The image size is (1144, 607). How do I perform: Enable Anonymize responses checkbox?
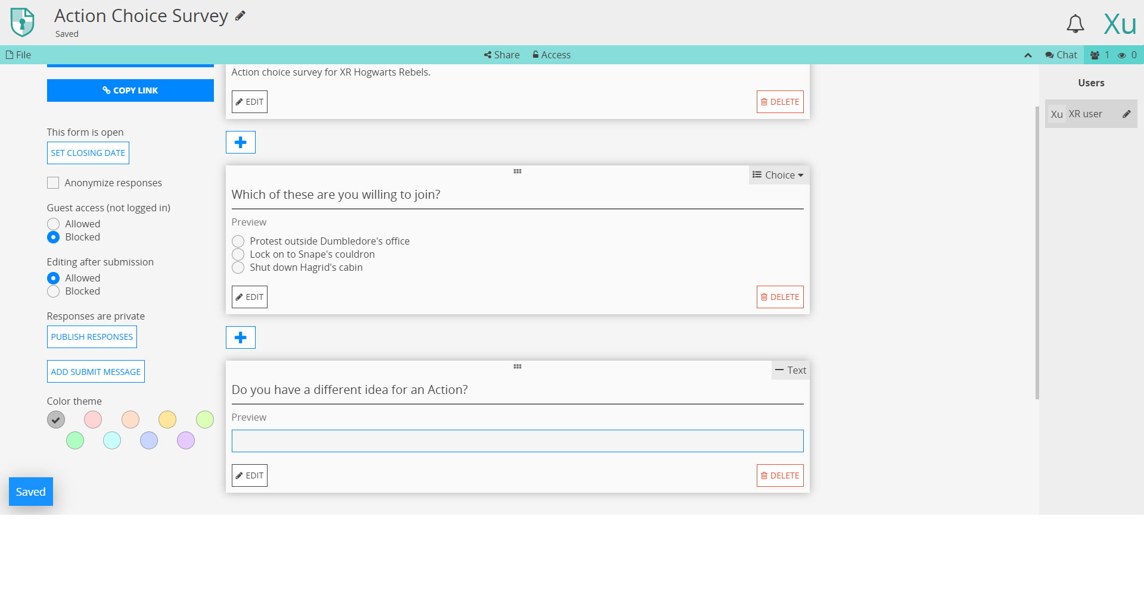53,183
